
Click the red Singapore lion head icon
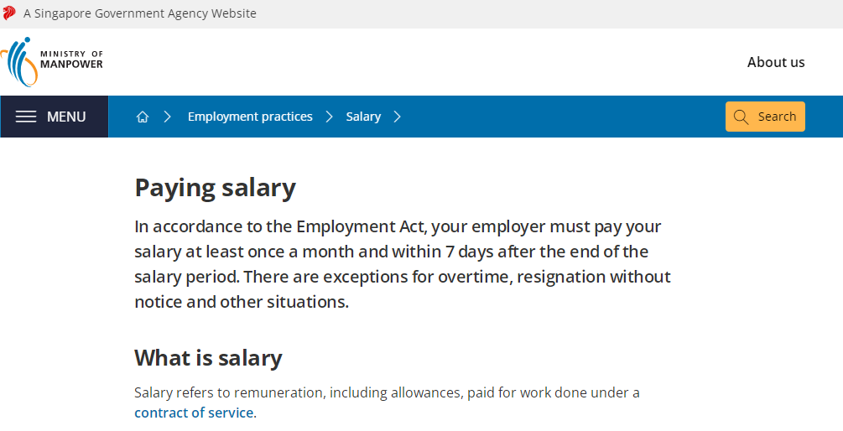[x=8, y=13]
